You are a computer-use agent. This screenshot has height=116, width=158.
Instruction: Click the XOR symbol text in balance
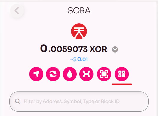(x=98, y=49)
